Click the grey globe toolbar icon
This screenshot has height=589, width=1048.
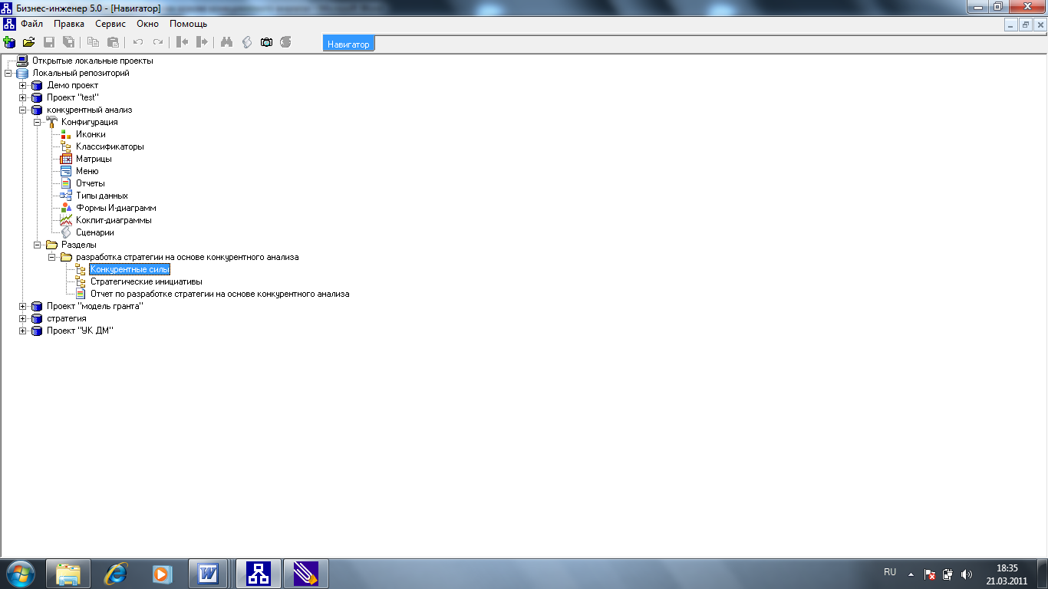pos(285,42)
